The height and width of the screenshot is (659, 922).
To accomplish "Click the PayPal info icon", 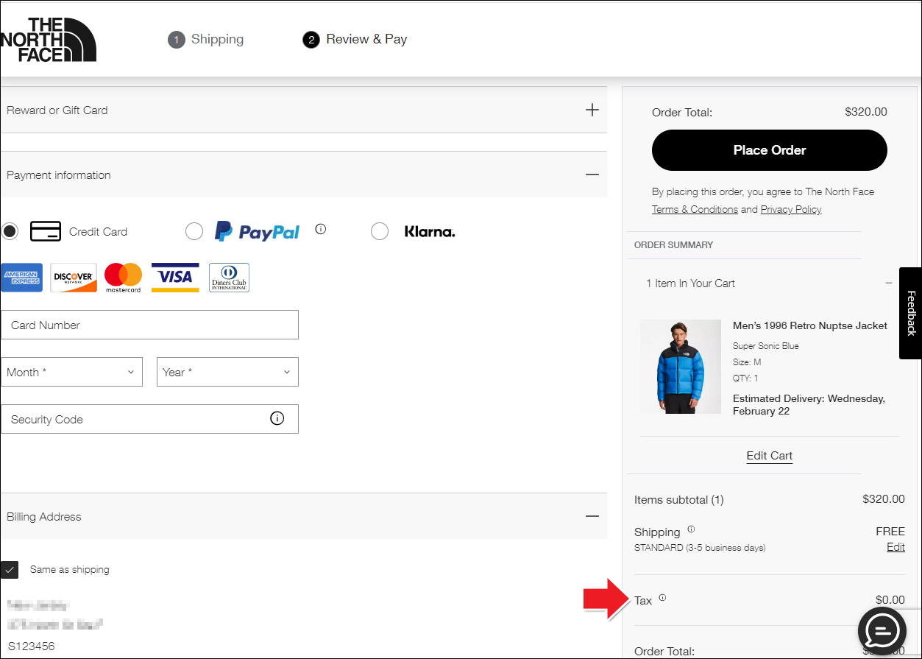I will click(x=320, y=229).
